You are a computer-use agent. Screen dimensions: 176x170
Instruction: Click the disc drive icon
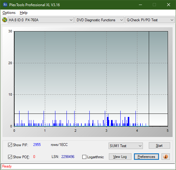pos(5,20)
